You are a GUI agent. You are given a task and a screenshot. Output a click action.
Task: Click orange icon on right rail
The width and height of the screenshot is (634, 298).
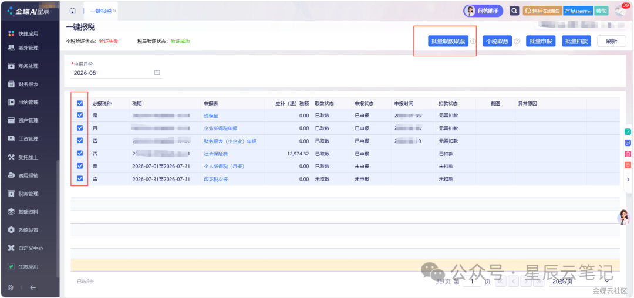628,165
